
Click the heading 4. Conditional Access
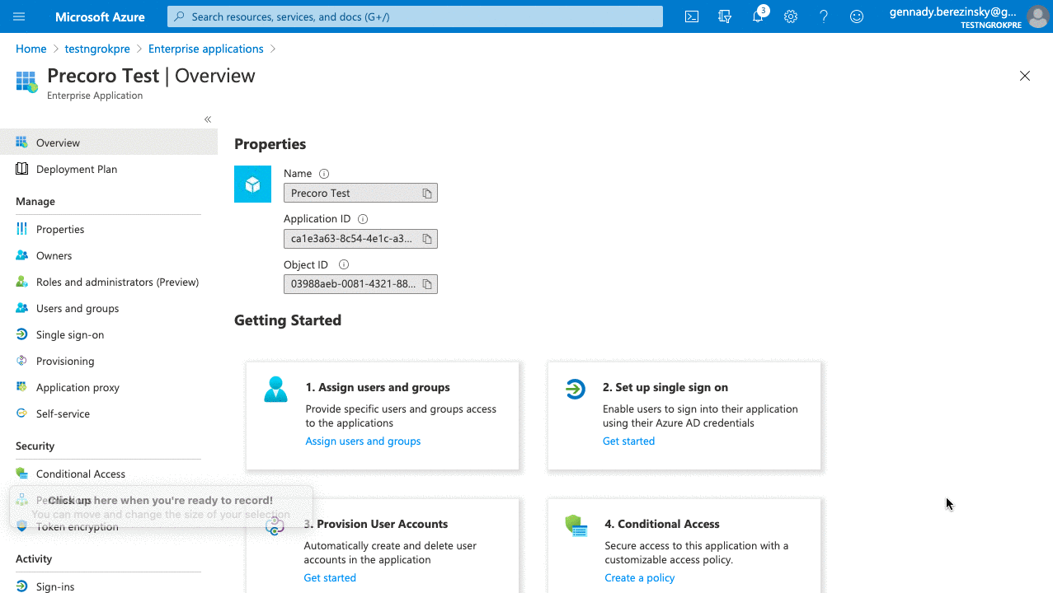(662, 524)
